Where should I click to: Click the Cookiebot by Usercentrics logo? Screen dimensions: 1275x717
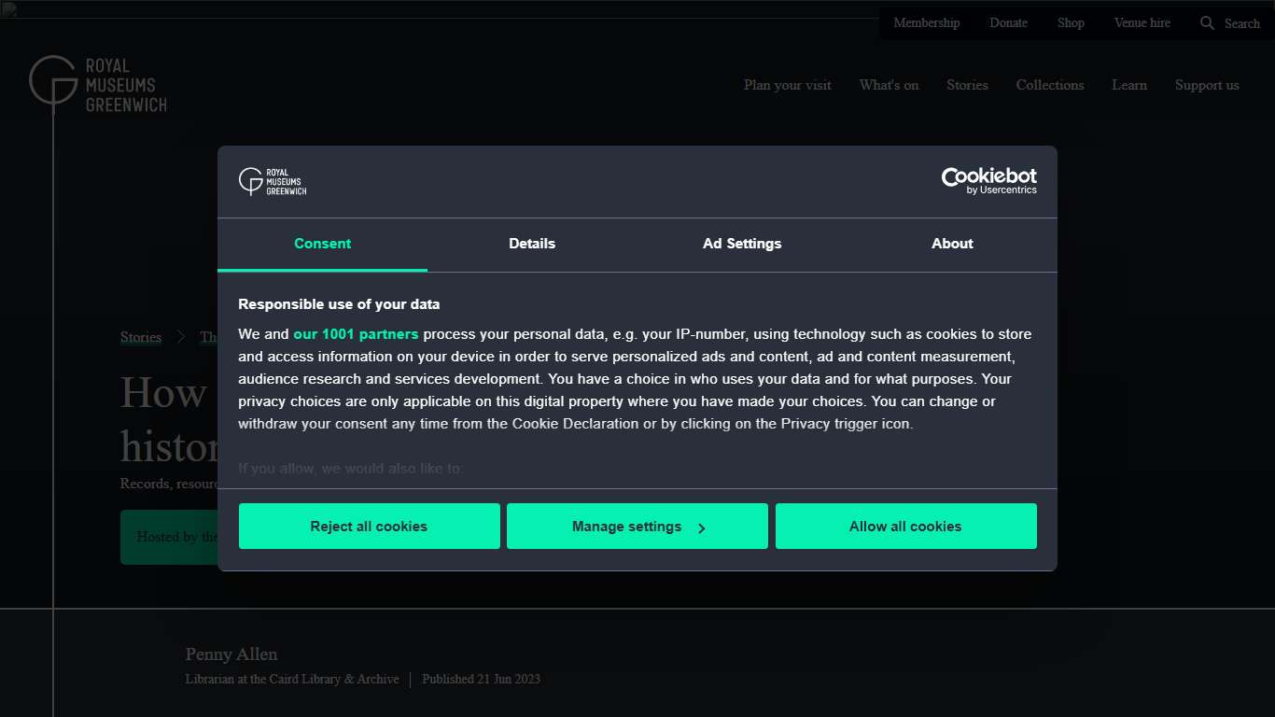pos(988,181)
